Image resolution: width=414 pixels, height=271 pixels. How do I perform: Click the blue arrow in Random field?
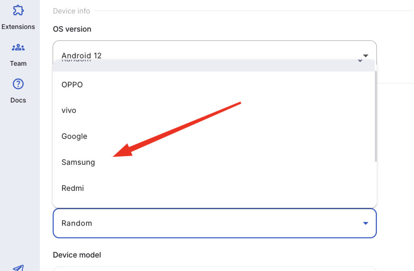coord(365,223)
